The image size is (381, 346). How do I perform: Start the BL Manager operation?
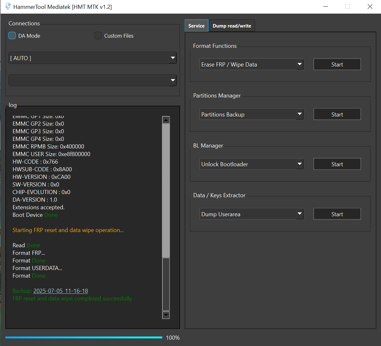pyautogui.click(x=337, y=164)
